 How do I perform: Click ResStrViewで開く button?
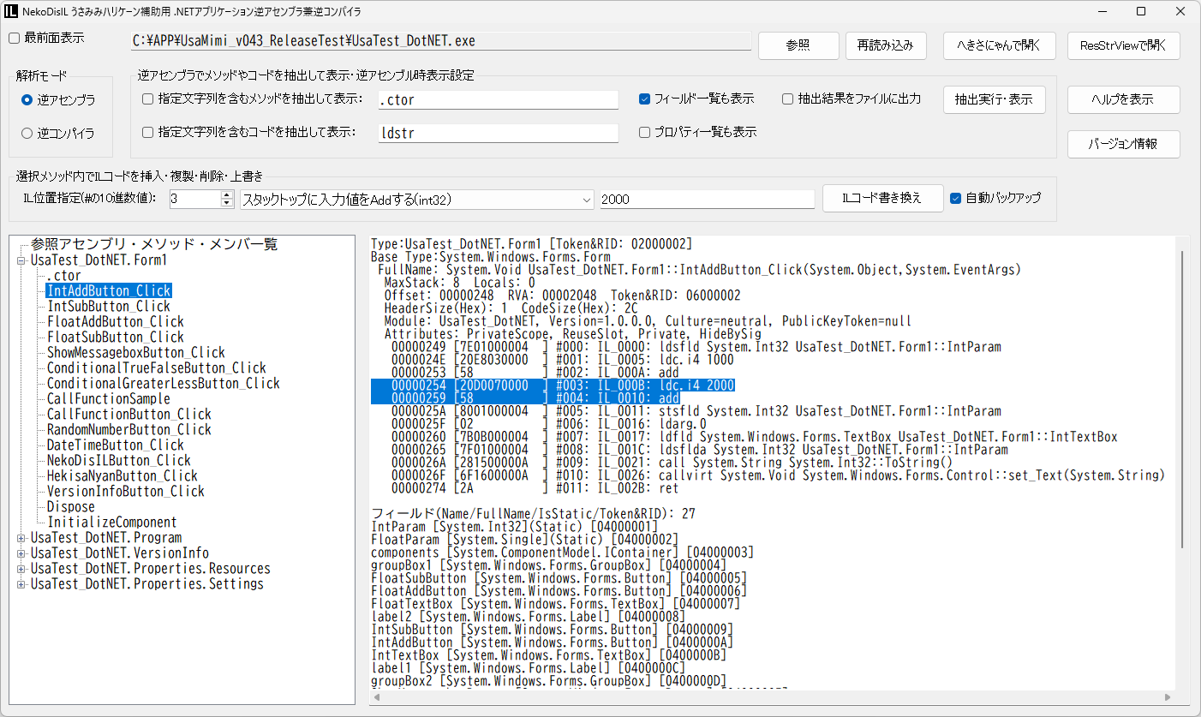1123,45
